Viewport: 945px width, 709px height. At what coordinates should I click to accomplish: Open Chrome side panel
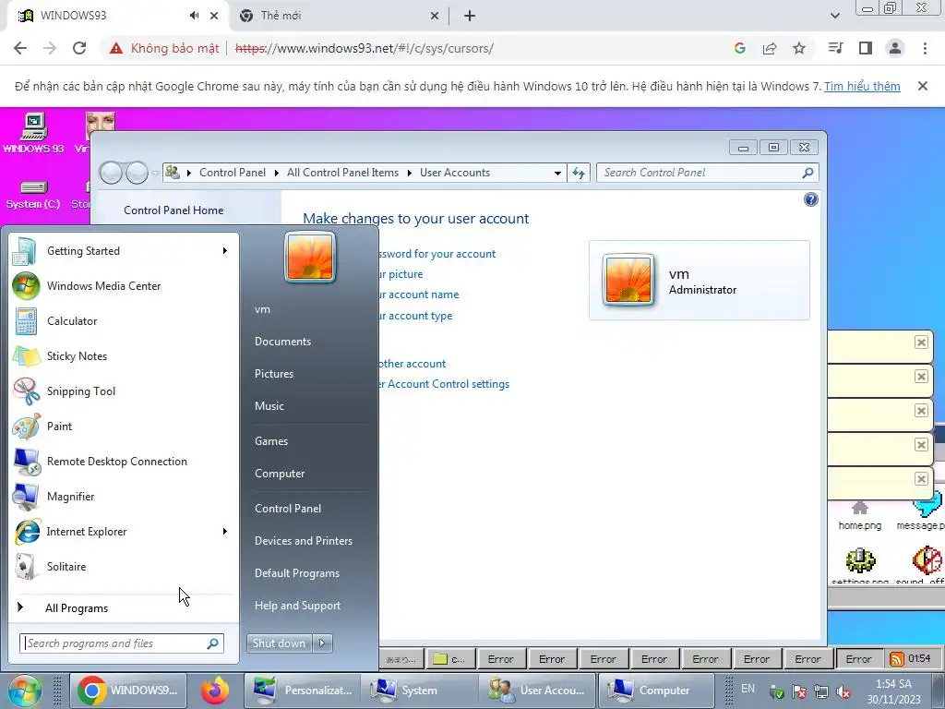tap(866, 48)
